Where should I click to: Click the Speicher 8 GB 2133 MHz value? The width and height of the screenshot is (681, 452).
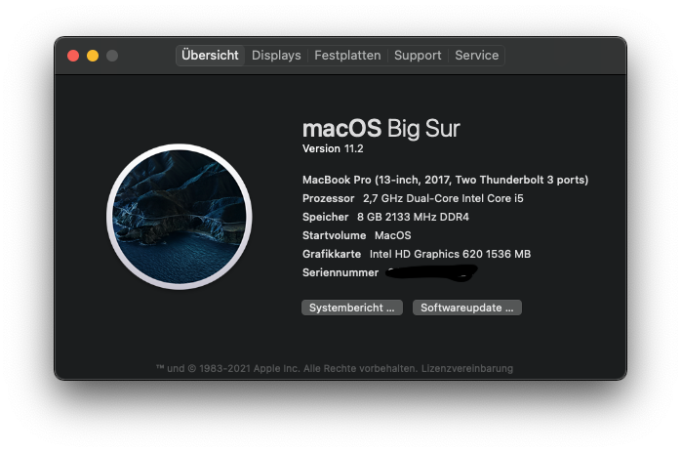(x=413, y=217)
